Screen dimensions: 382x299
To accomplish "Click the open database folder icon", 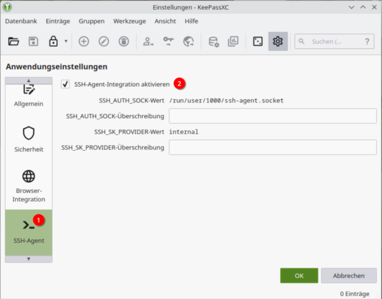I will click(x=13, y=41).
